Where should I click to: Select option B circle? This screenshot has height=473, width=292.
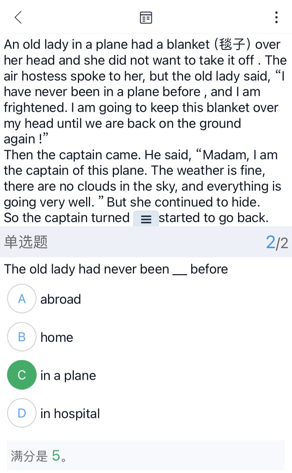[22, 337]
